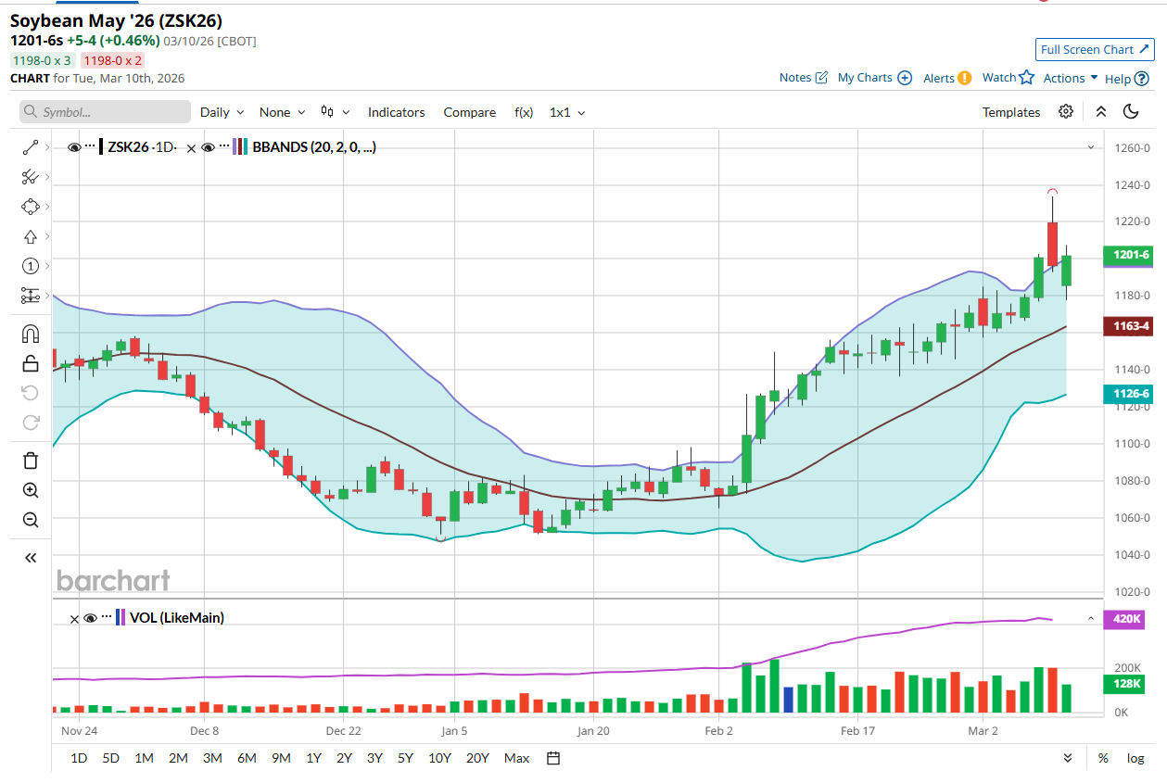Expand the Actions dropdown menu
1167x783 pixels.
click(x=1070, y=78)
